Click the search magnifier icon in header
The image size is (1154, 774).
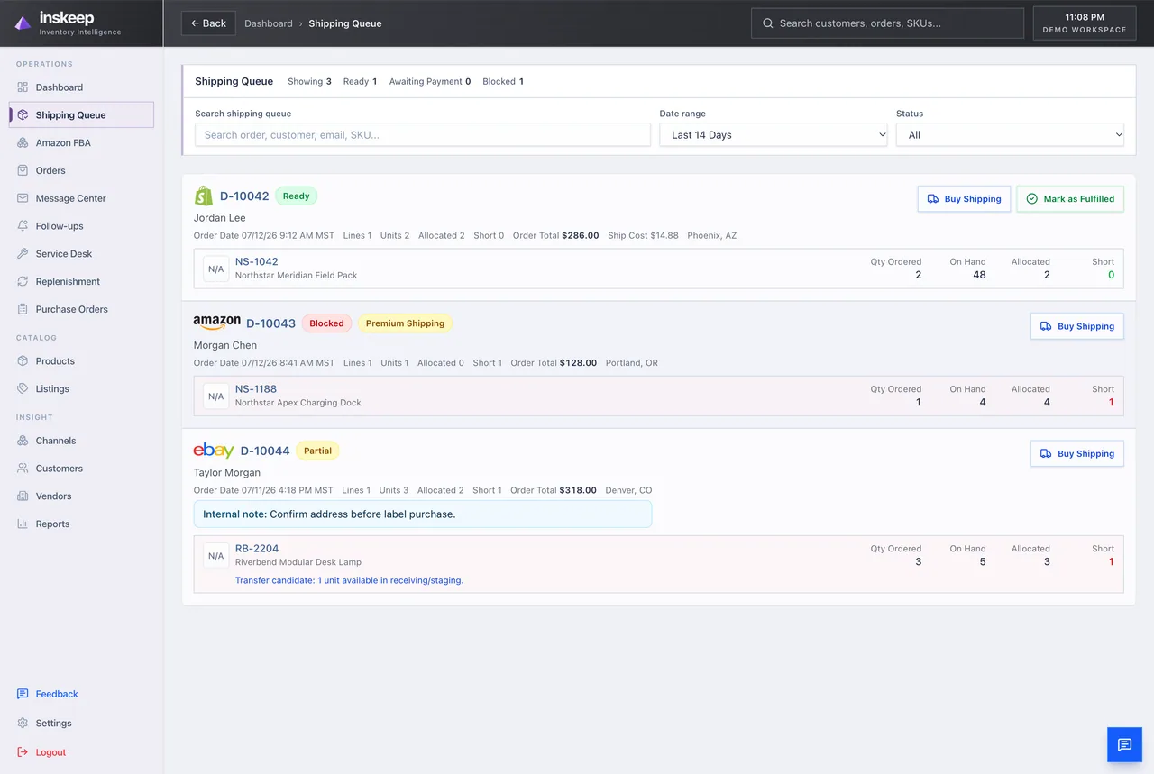tap(768, 23)
